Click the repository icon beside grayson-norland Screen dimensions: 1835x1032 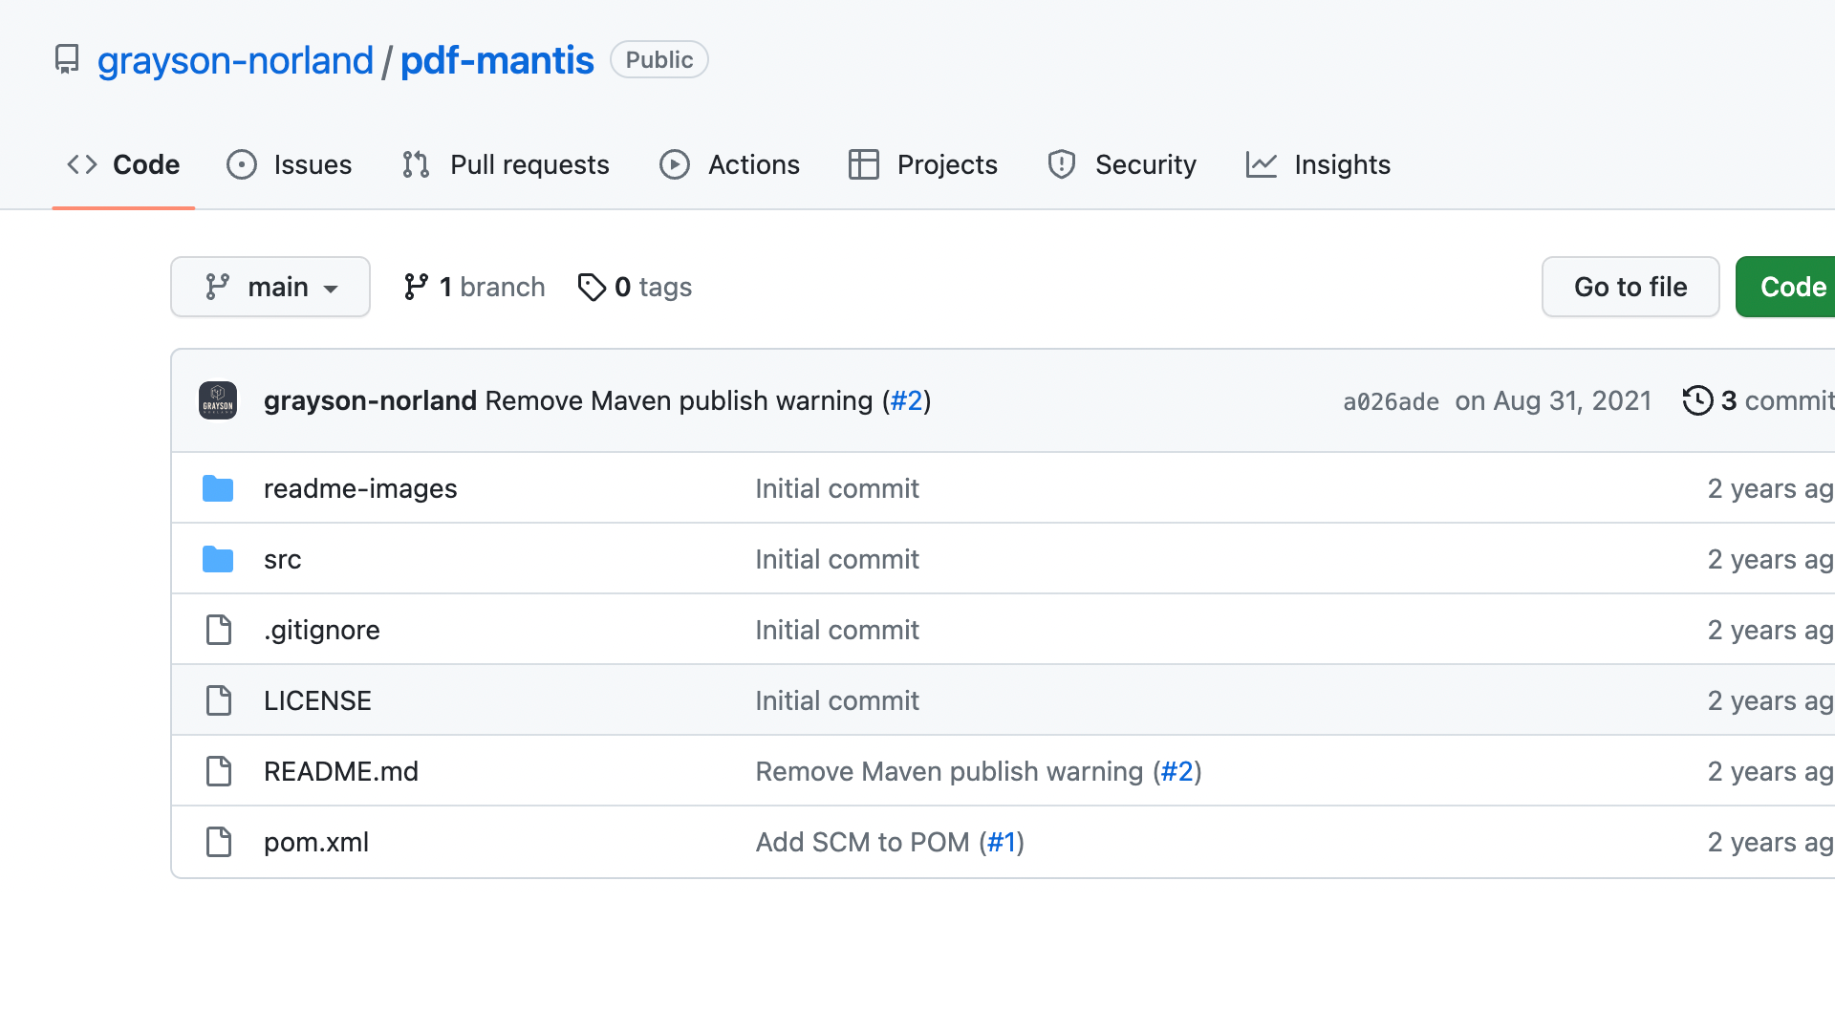point(67,59)
